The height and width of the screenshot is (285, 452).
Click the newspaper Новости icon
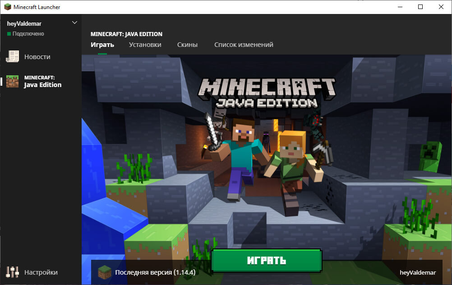(12, 56)
